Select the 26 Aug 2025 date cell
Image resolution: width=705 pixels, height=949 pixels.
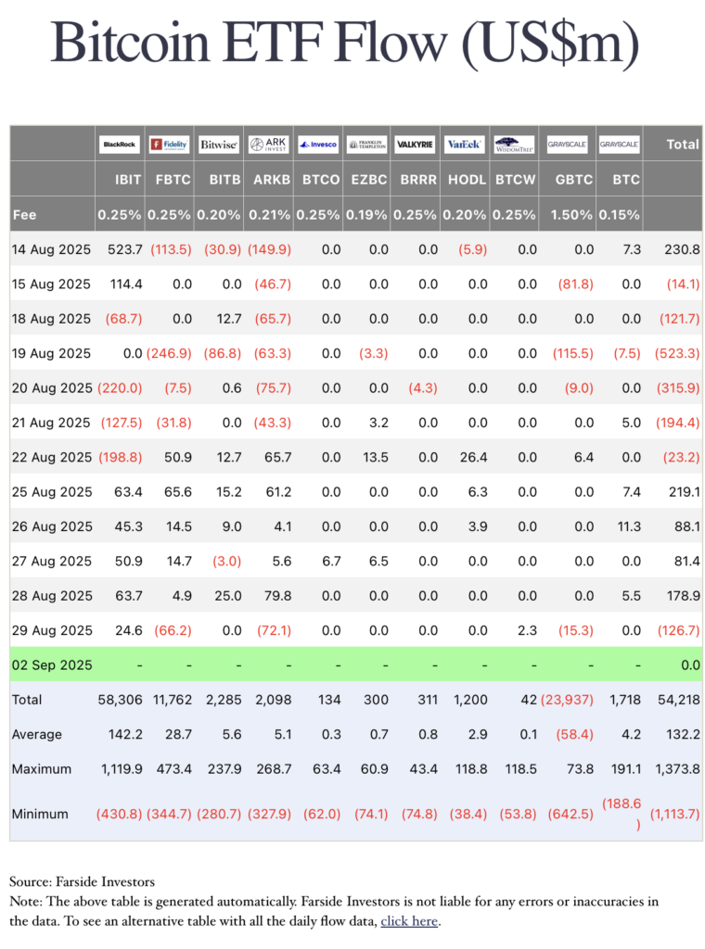52,526
